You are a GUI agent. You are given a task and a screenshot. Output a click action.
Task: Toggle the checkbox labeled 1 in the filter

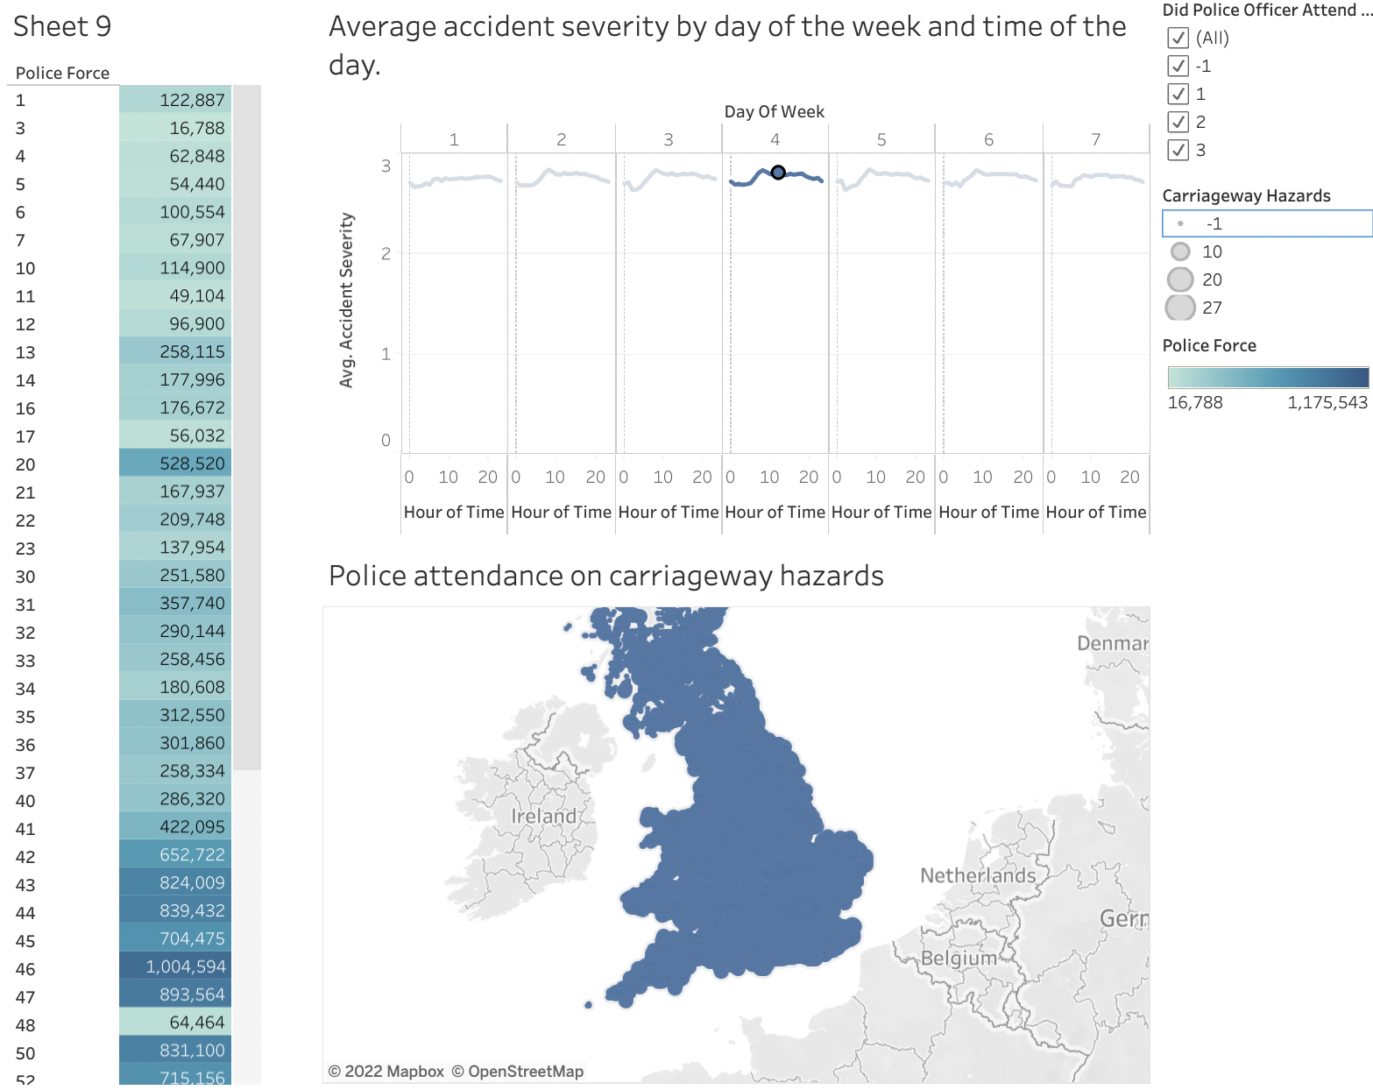click(x=1178, y=94)
